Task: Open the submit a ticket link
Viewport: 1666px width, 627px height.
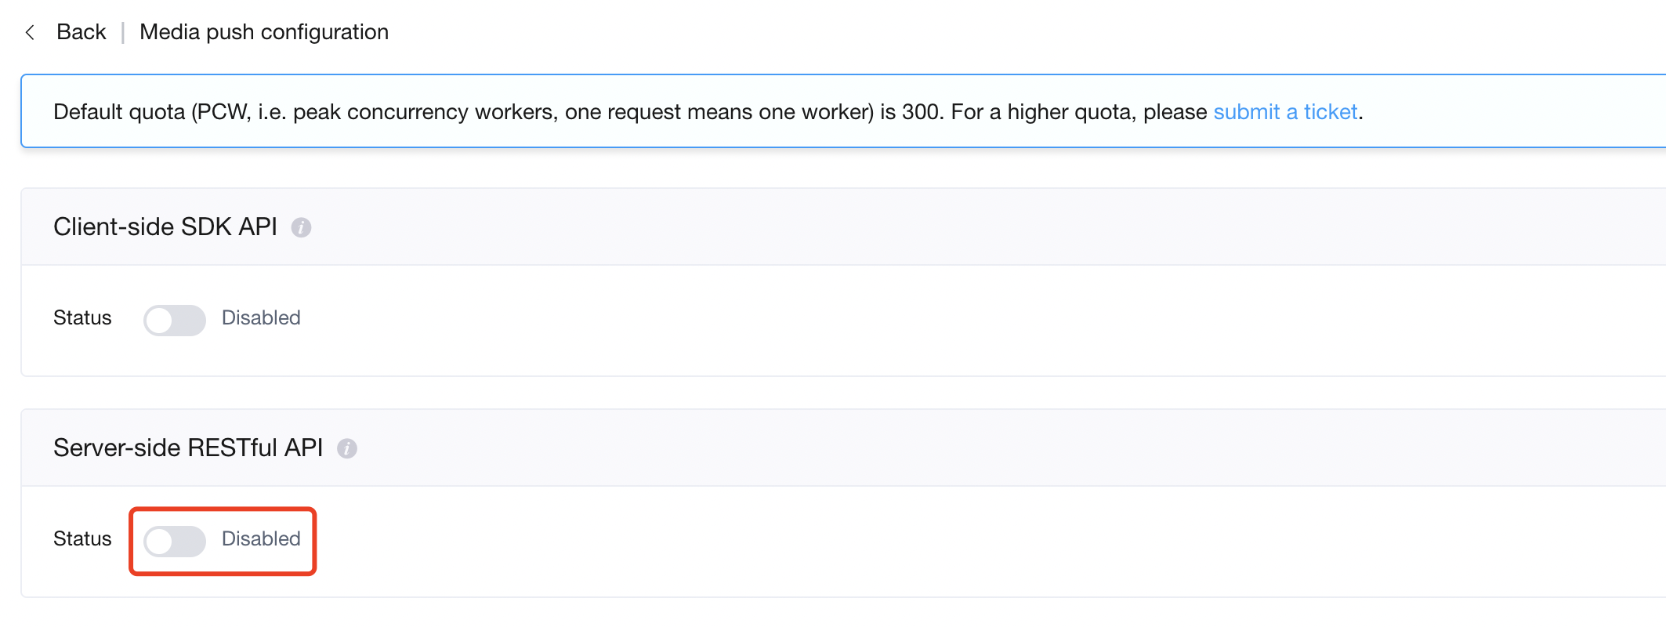Action: 1285,112
